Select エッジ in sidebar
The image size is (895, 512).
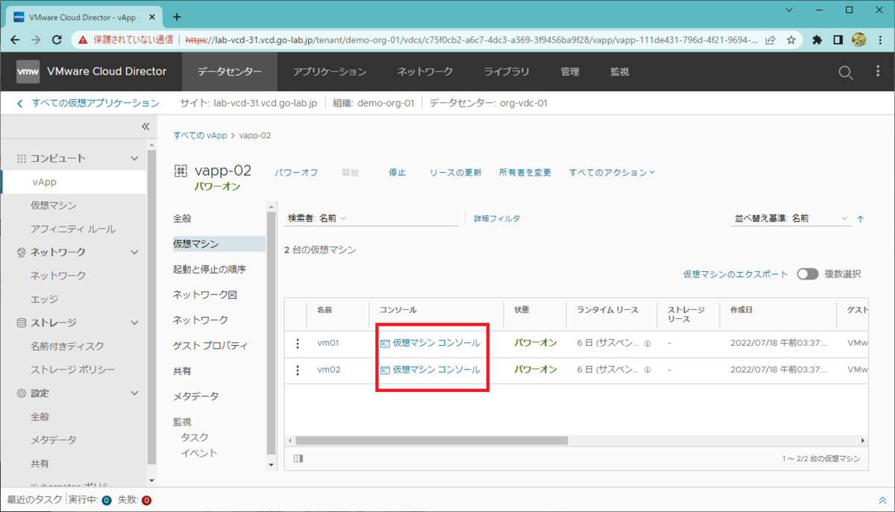click(x=44, y=299)
